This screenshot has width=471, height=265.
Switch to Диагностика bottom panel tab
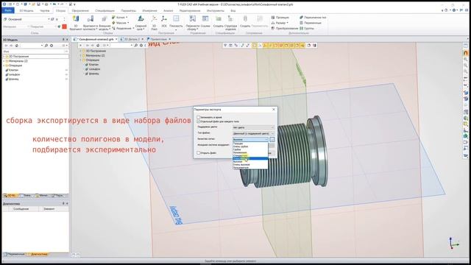click(x=38, y=254)
